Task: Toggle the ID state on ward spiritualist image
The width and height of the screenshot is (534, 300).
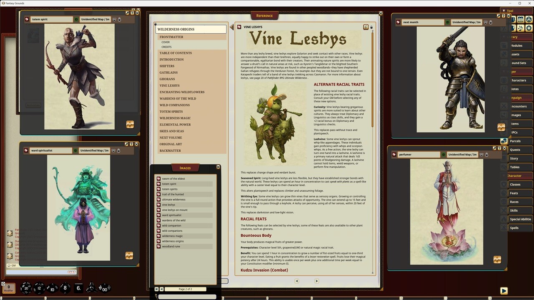Action: coord(76,150)
